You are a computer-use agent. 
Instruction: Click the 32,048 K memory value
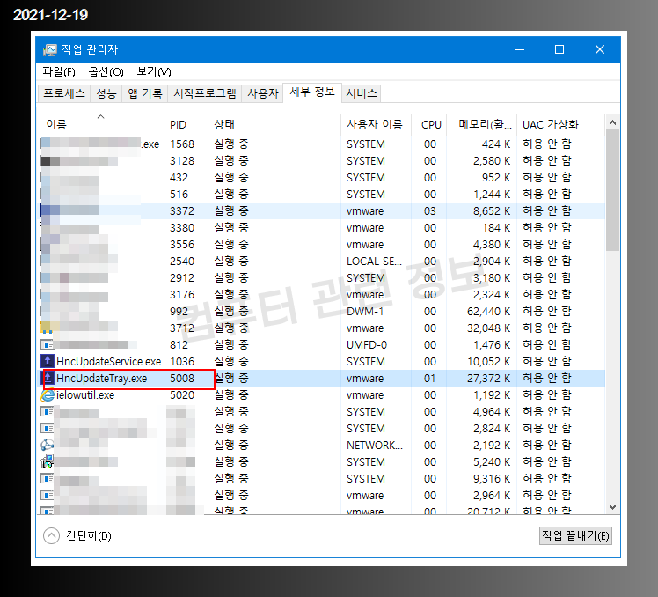pos(488,328)
